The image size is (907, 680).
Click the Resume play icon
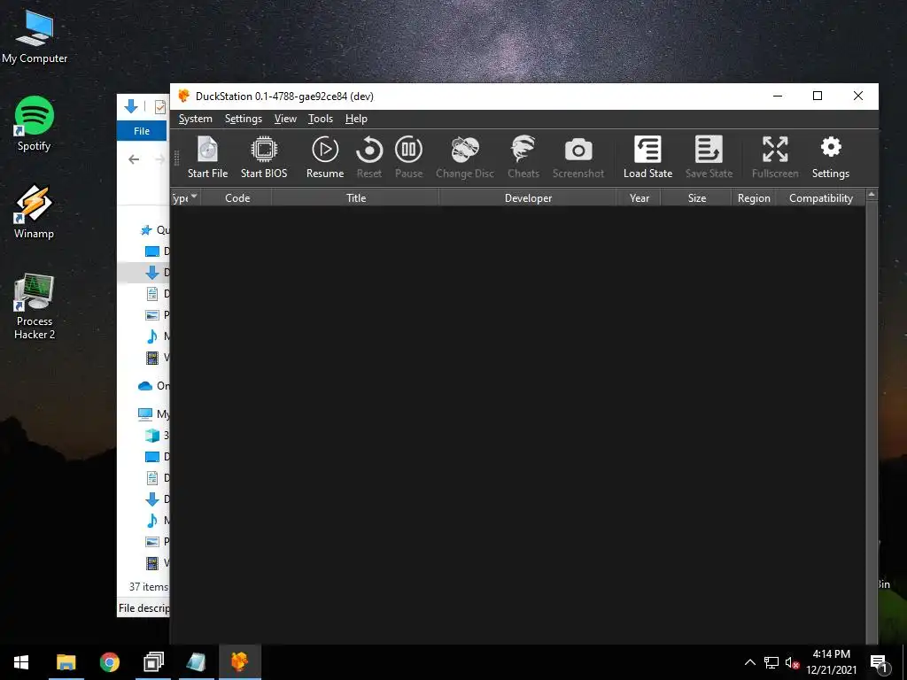coord(325,157)
